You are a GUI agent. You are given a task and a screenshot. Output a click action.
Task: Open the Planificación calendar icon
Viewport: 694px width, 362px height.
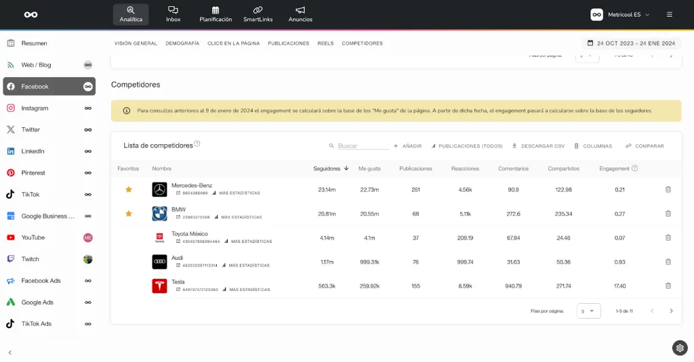[216, 9]
